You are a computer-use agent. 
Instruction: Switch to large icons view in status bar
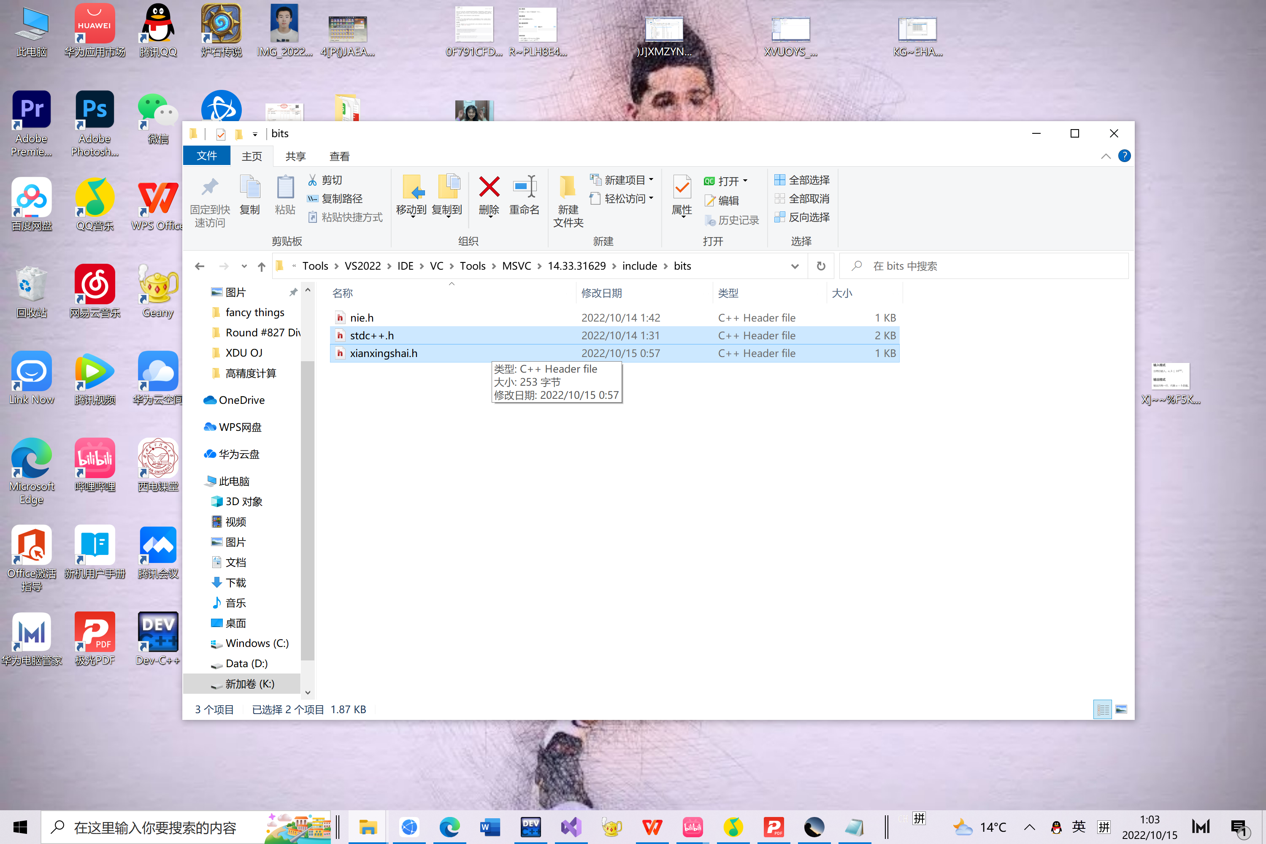[1121, 709]
